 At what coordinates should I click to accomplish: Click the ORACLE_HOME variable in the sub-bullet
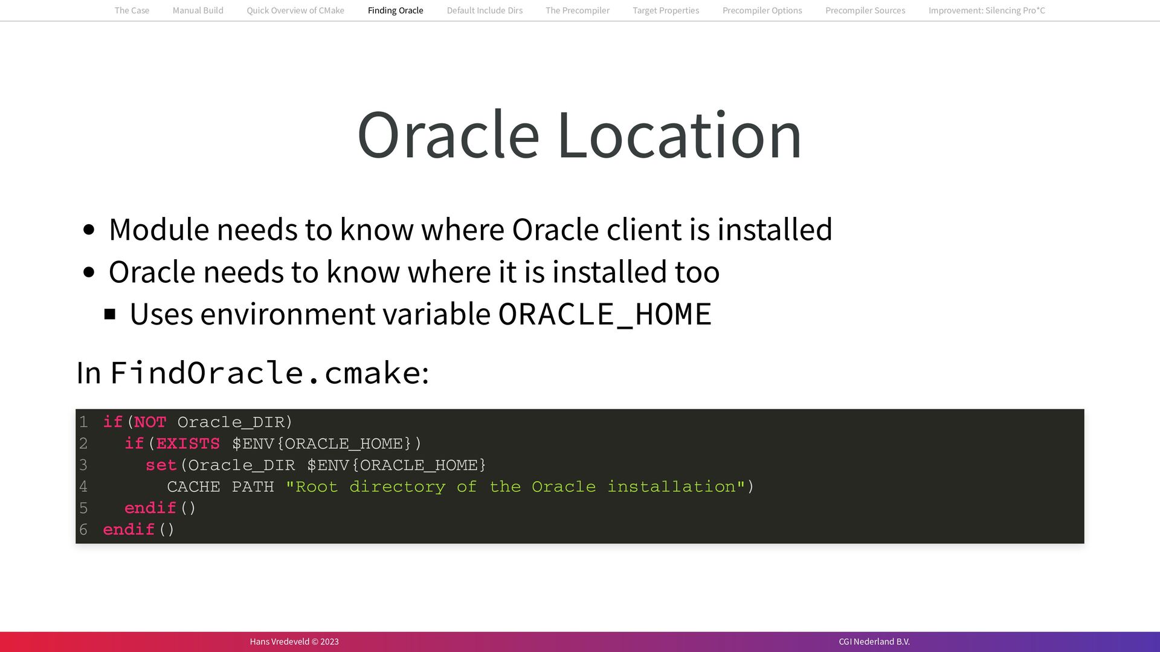[605, 314]
